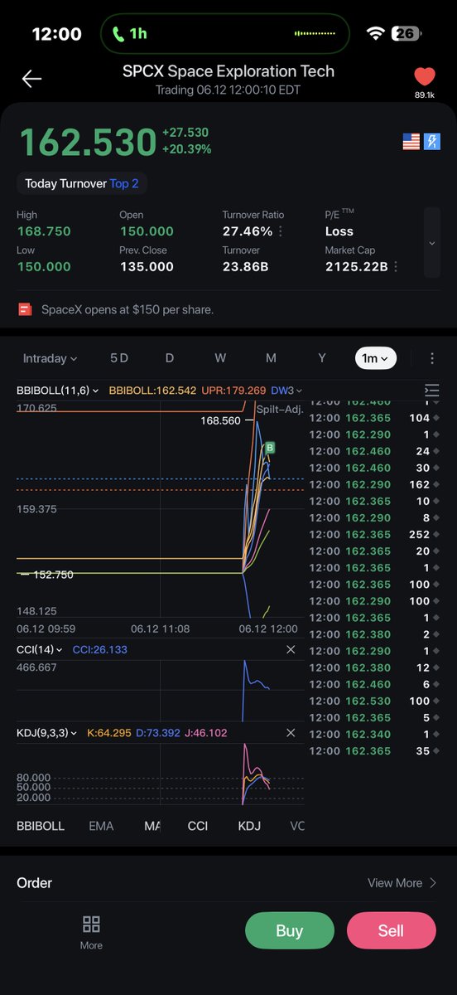
Task: Tap the battery indicator showing 26
Action: click(406, 34)
